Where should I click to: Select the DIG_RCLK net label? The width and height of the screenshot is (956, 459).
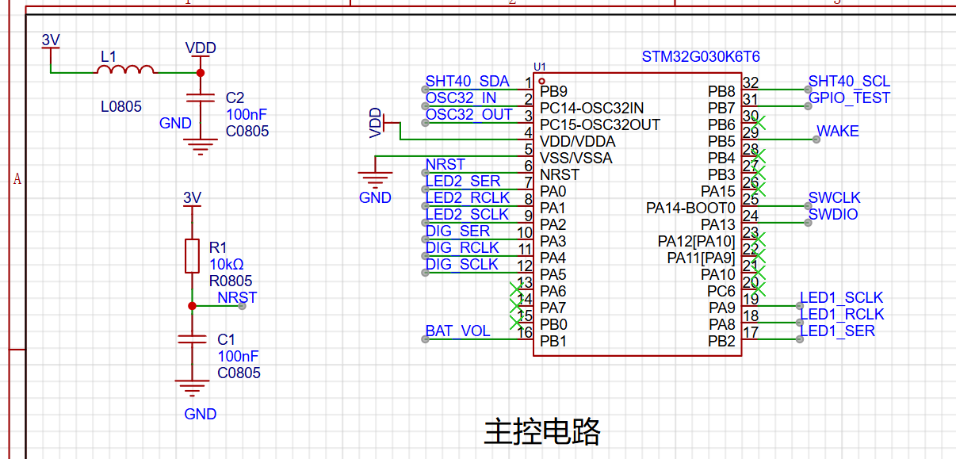(x=462, y=247)
